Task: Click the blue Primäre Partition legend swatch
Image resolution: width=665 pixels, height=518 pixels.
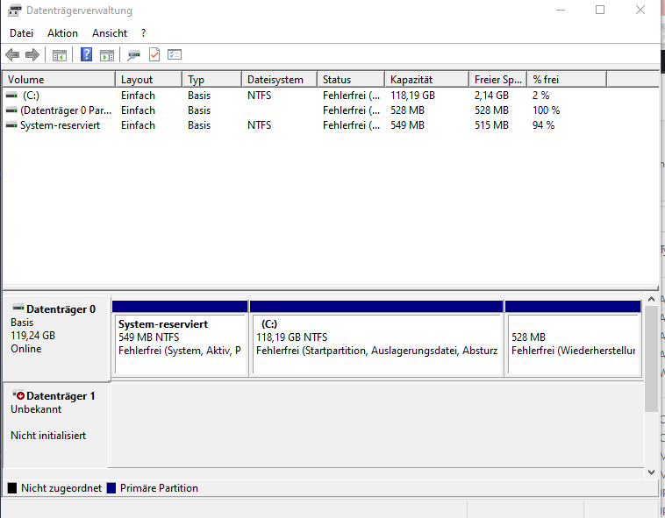Action: coord(111,488)
